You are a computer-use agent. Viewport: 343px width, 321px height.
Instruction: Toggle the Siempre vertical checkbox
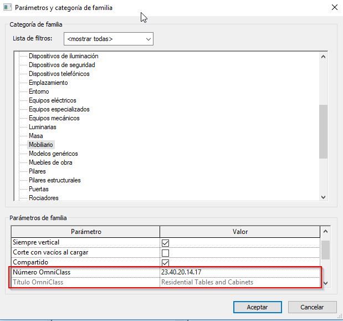click(x=165, y=243)
